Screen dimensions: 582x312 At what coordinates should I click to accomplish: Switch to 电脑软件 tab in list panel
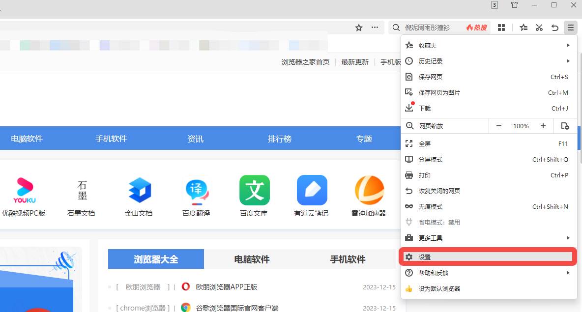(x=252, y=259)
